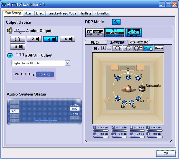Screen dimensions: 179x159
Task: Open the Karaoke/Magic Voice tab
Action: click(x=62, y=13)
